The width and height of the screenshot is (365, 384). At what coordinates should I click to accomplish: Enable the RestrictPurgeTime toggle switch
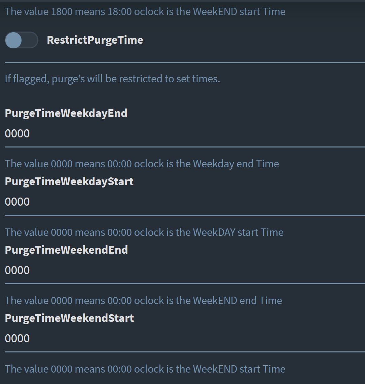click(22, 40)
